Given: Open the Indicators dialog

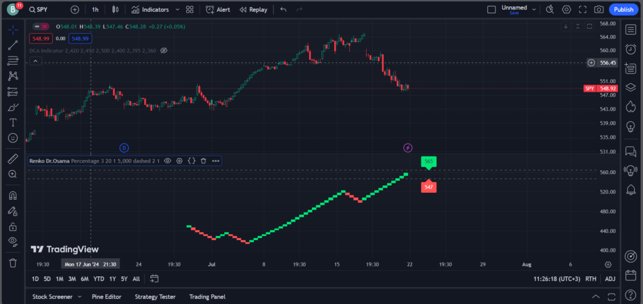Looking at the screenshot, I should pos(150,9).
